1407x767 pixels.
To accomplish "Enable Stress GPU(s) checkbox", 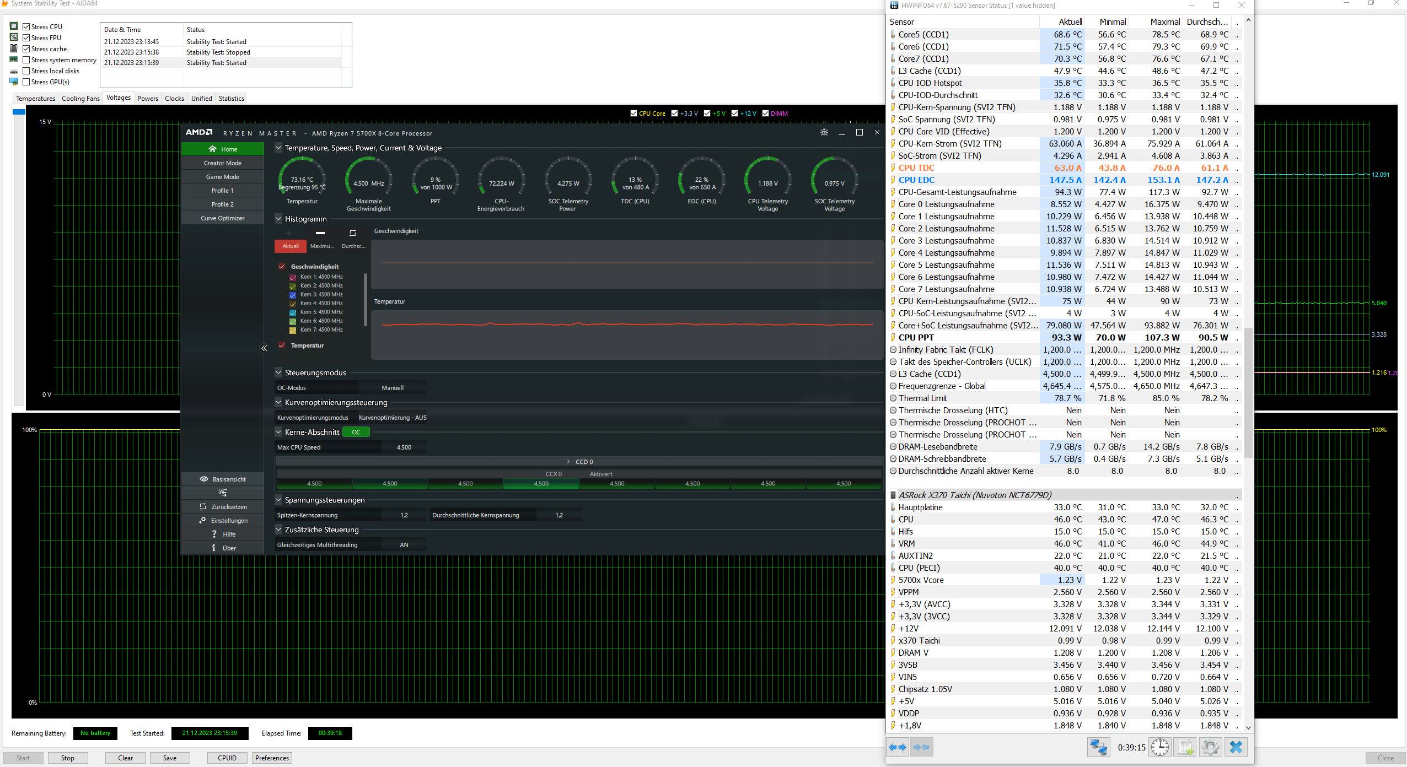I will [26, 82].
